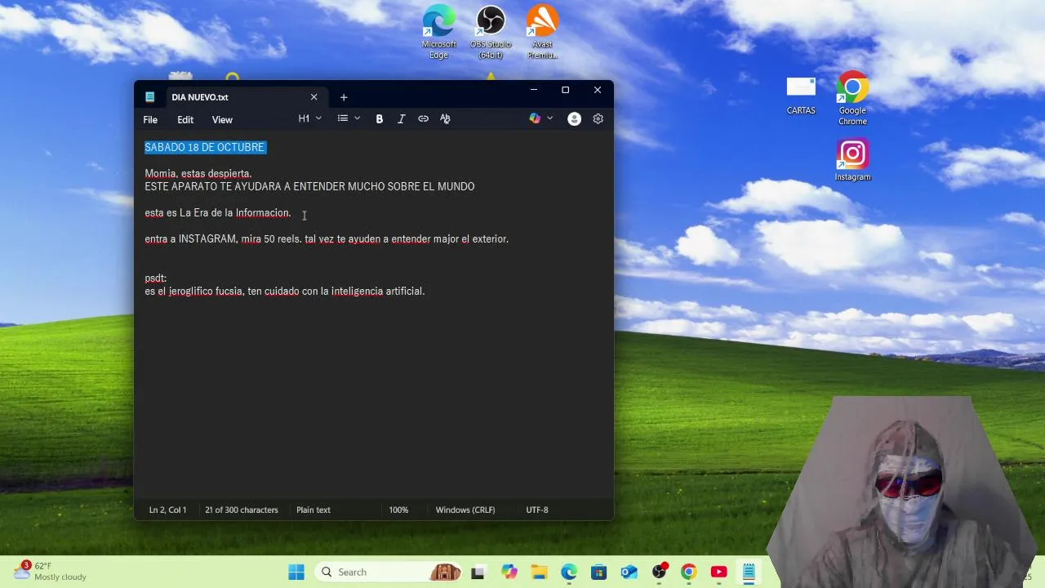1045x588 pixels.
Task: Click the 'ESTE APARATO TE AYUDARA' line
Action: (x=309, y=186)
